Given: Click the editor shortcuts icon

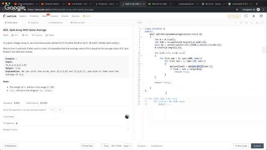Looking at the screenshot, I should [x=252, y=22].
